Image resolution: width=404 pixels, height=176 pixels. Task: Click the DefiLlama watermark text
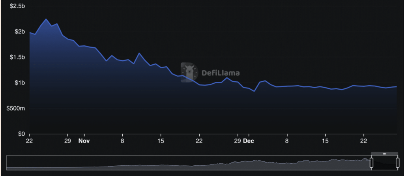(220, 73)
